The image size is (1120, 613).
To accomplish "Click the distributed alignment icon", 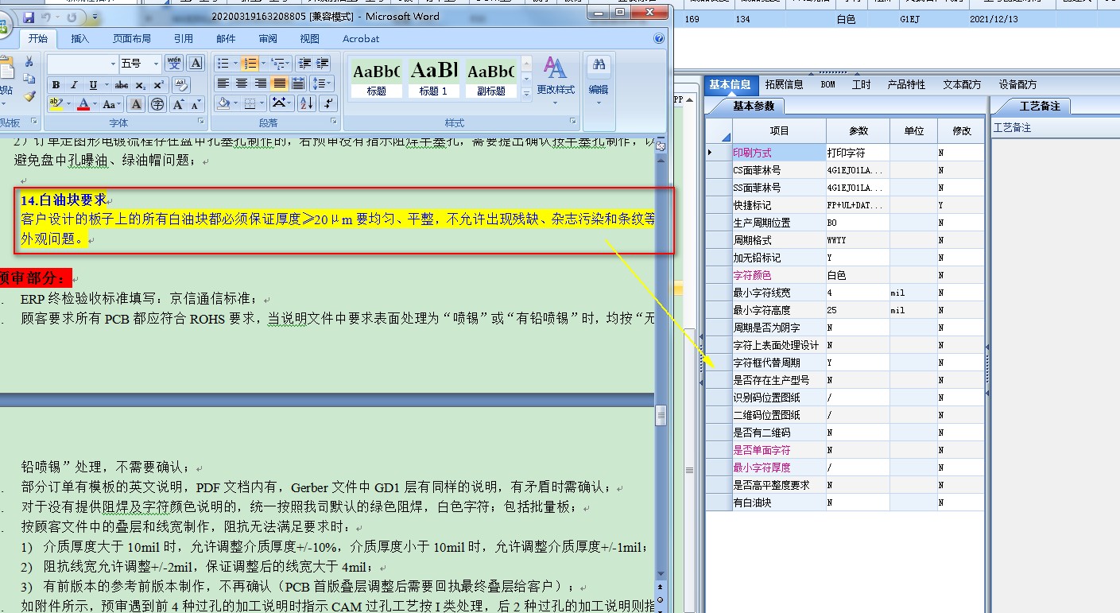I will point(298,83).
